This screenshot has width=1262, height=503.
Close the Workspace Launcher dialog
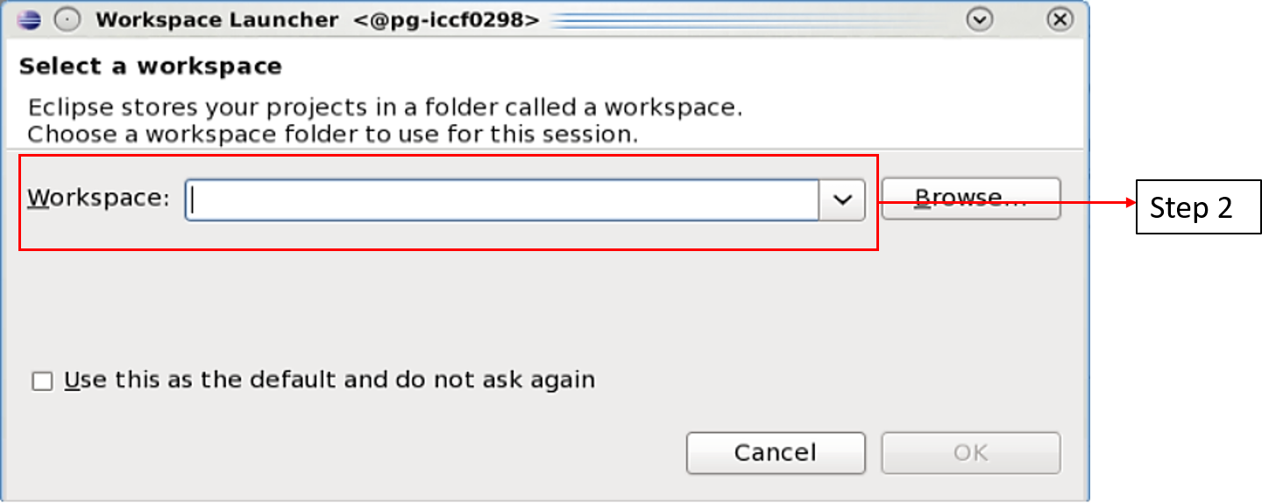[1060, 19]
